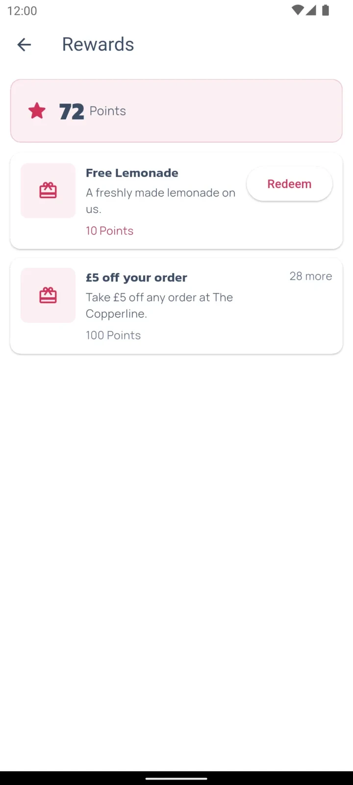The image size is (353, 785).
Task: Tap the large 72 number
Action: pos(72,111)
